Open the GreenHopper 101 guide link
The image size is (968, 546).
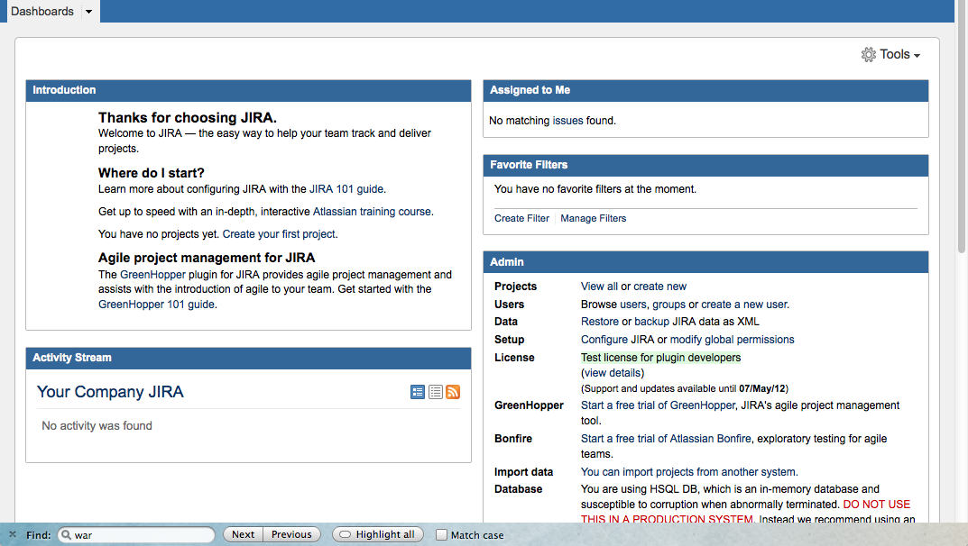(156, 305)
